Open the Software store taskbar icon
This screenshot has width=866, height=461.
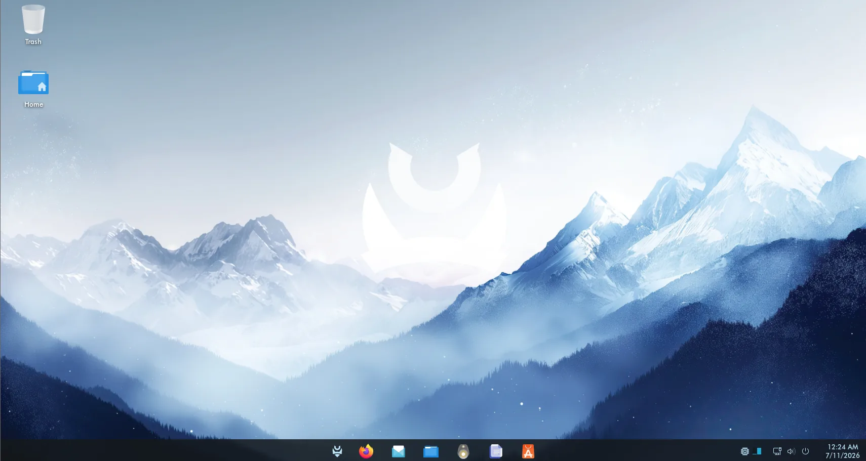point(528,451)
